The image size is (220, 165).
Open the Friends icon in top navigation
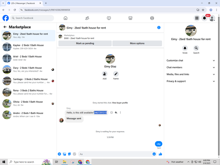[87, 18]
